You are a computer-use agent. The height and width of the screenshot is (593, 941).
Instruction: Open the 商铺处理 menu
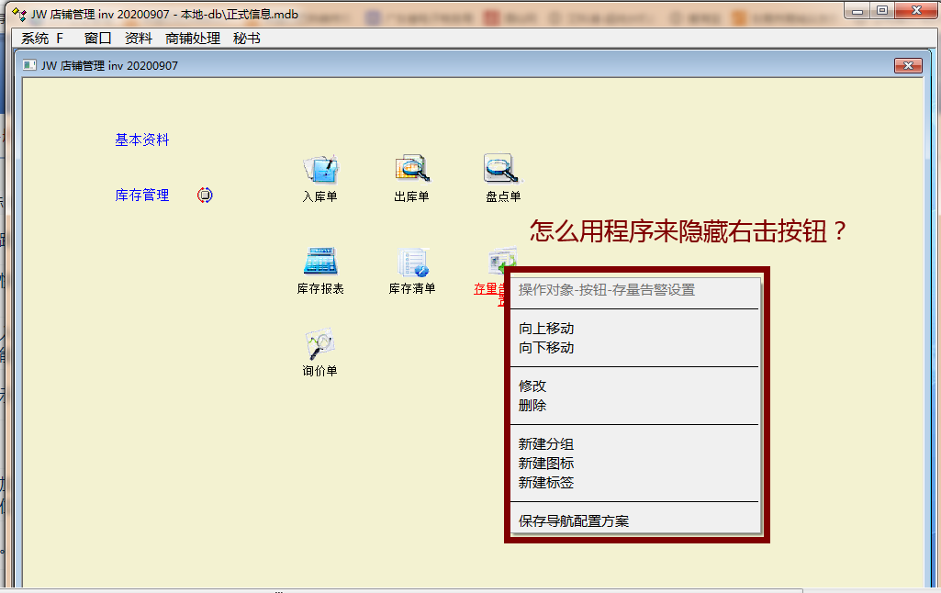[193, 38]
